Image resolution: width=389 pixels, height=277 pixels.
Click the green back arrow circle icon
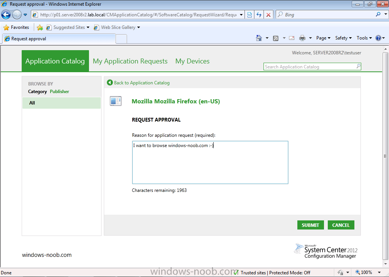110,82
